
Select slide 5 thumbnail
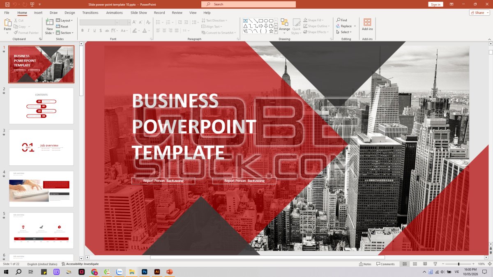coord(41,230)
